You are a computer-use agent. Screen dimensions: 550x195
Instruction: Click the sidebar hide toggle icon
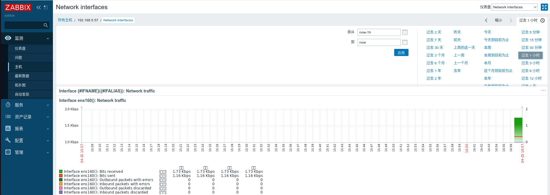[46, 7]
